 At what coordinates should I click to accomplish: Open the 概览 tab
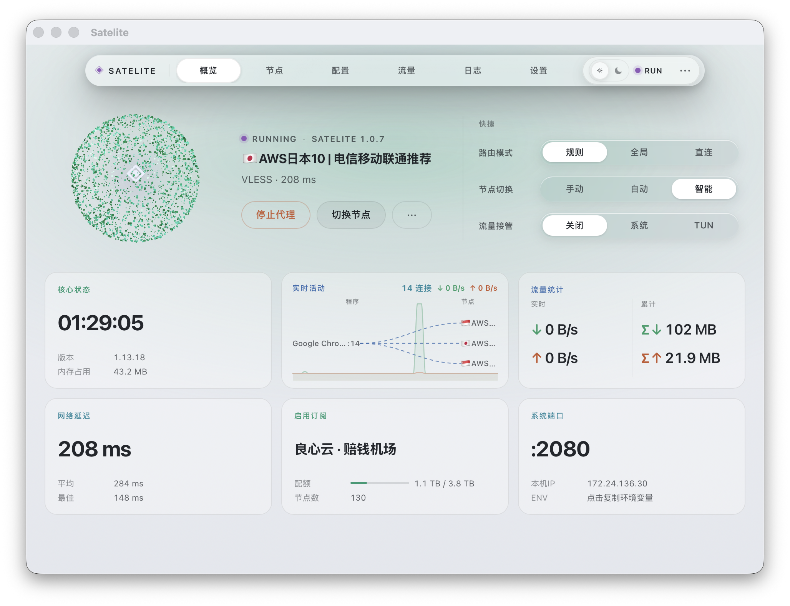pos(209,71)
